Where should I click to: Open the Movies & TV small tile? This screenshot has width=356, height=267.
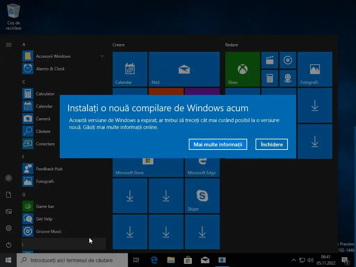point(270,60)
